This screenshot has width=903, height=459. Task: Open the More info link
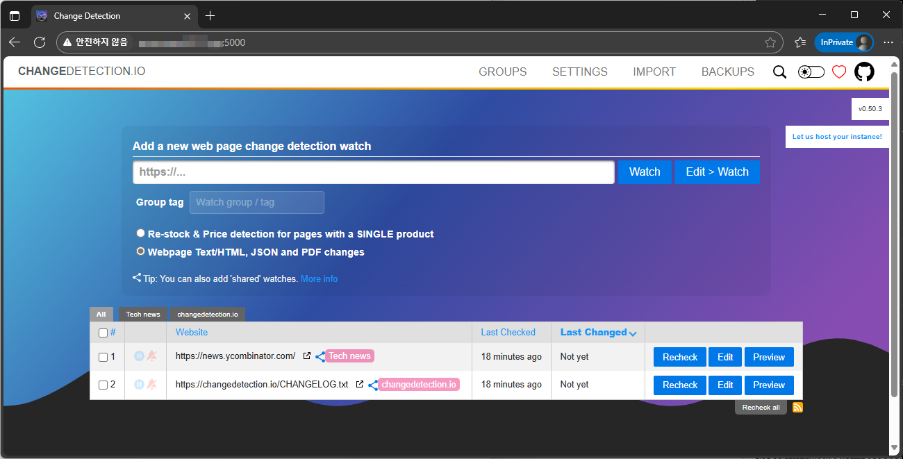pos(319,278)
